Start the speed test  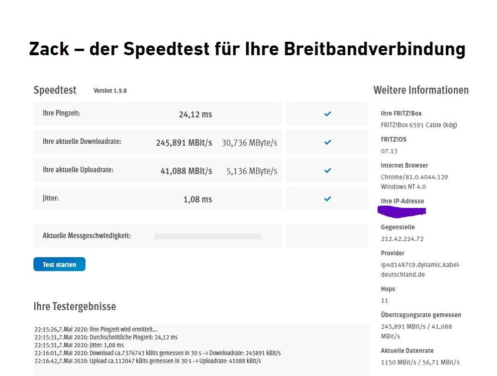coord(59,264)
